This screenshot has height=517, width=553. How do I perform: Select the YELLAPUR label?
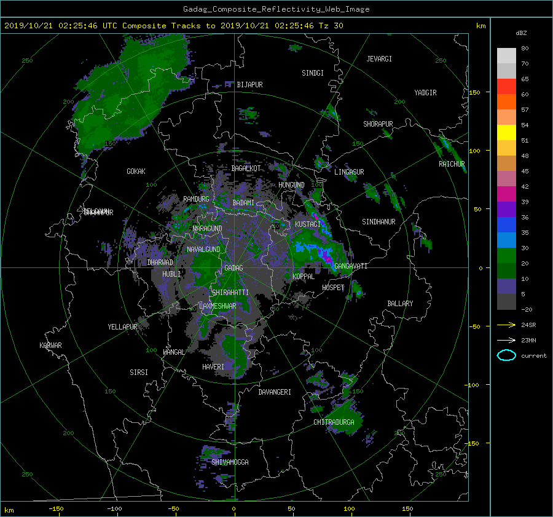(x=122, y=327)
